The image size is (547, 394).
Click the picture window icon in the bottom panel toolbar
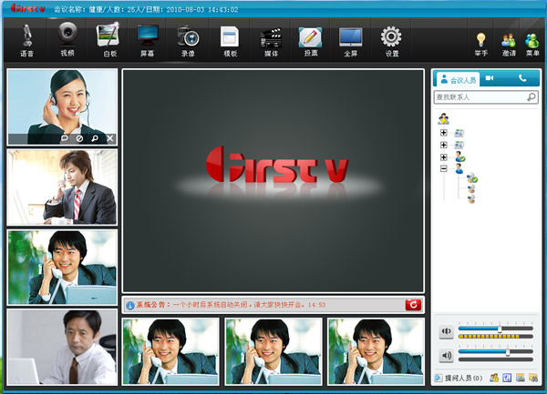(x=521, y=378)
